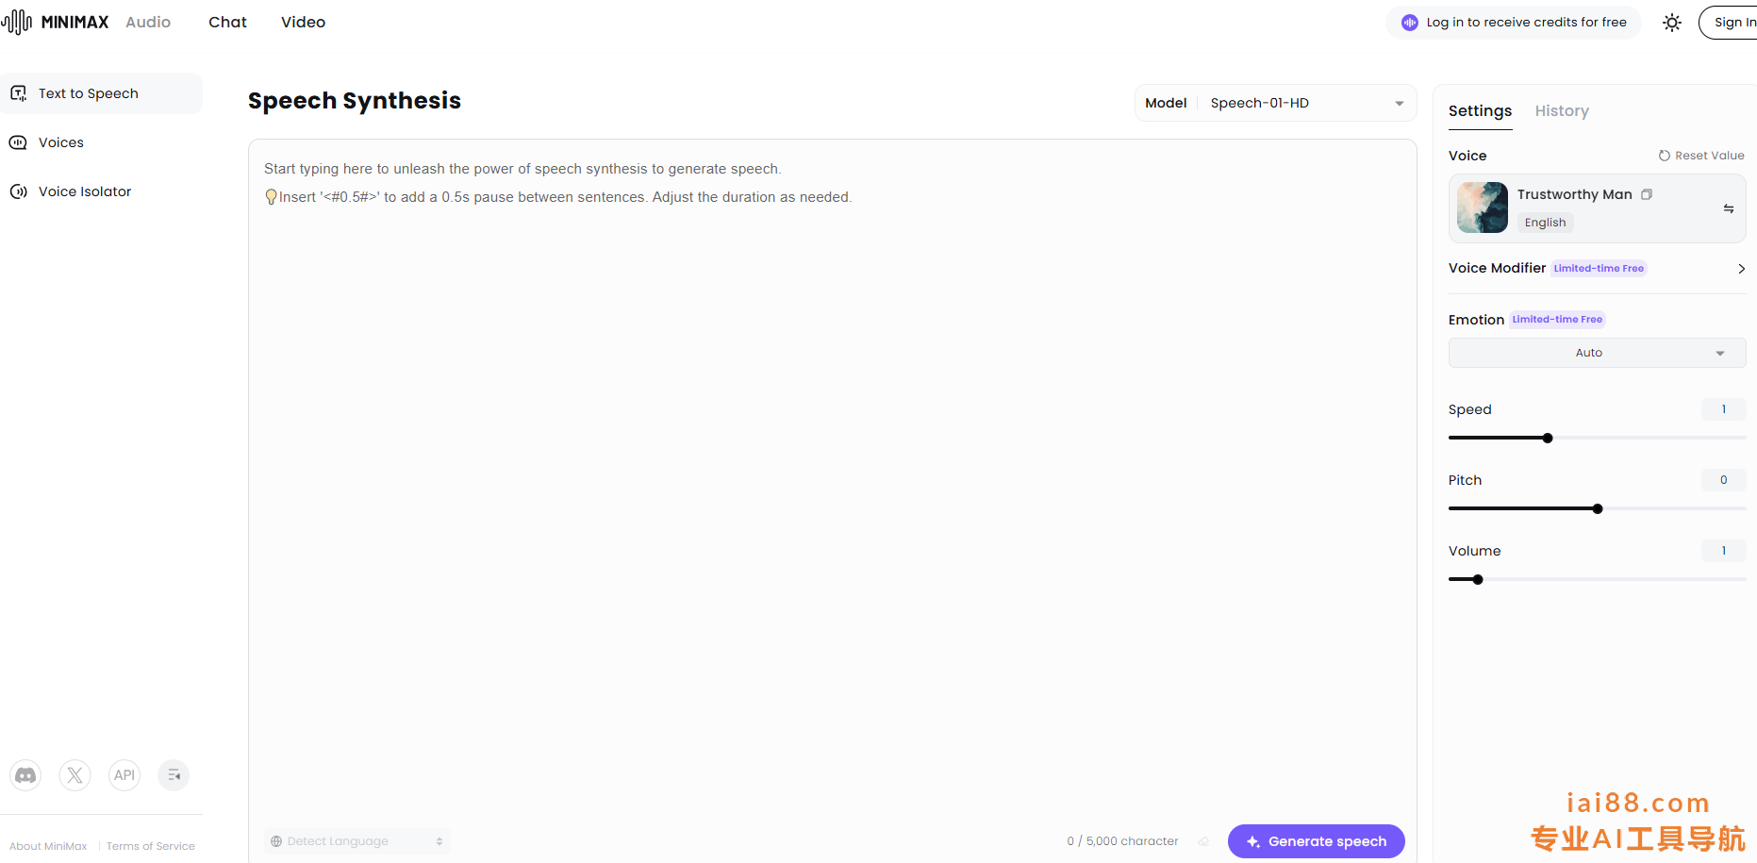Screen dimensions: 1757x863
Task: Open the X (Twitter) icon link
Action: [75, 775]
